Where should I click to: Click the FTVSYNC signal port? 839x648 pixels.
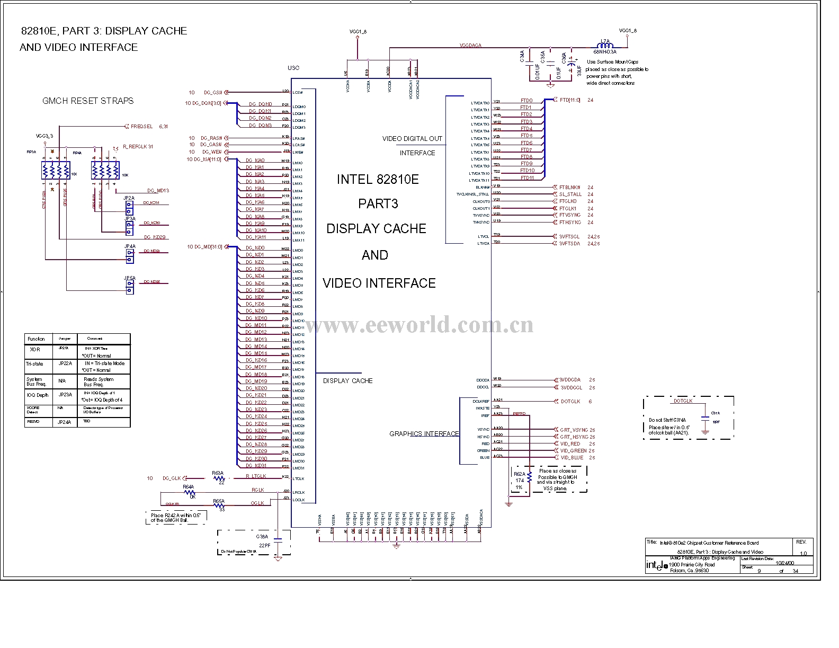click(566, 215)
